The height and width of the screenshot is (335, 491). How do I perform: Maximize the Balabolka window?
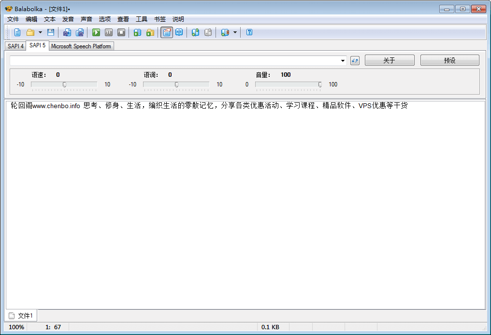click(462, 9)
